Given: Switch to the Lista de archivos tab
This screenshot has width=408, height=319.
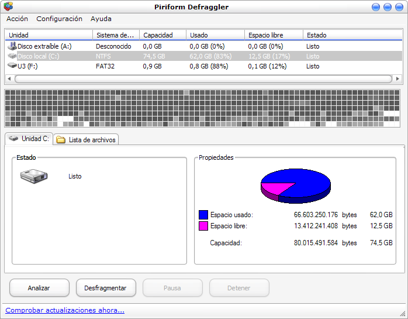Looking at the screenshot, I should tap(85, 140).
